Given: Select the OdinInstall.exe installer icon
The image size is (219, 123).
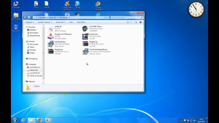Looking at the screenshot, I should point(51,44).
